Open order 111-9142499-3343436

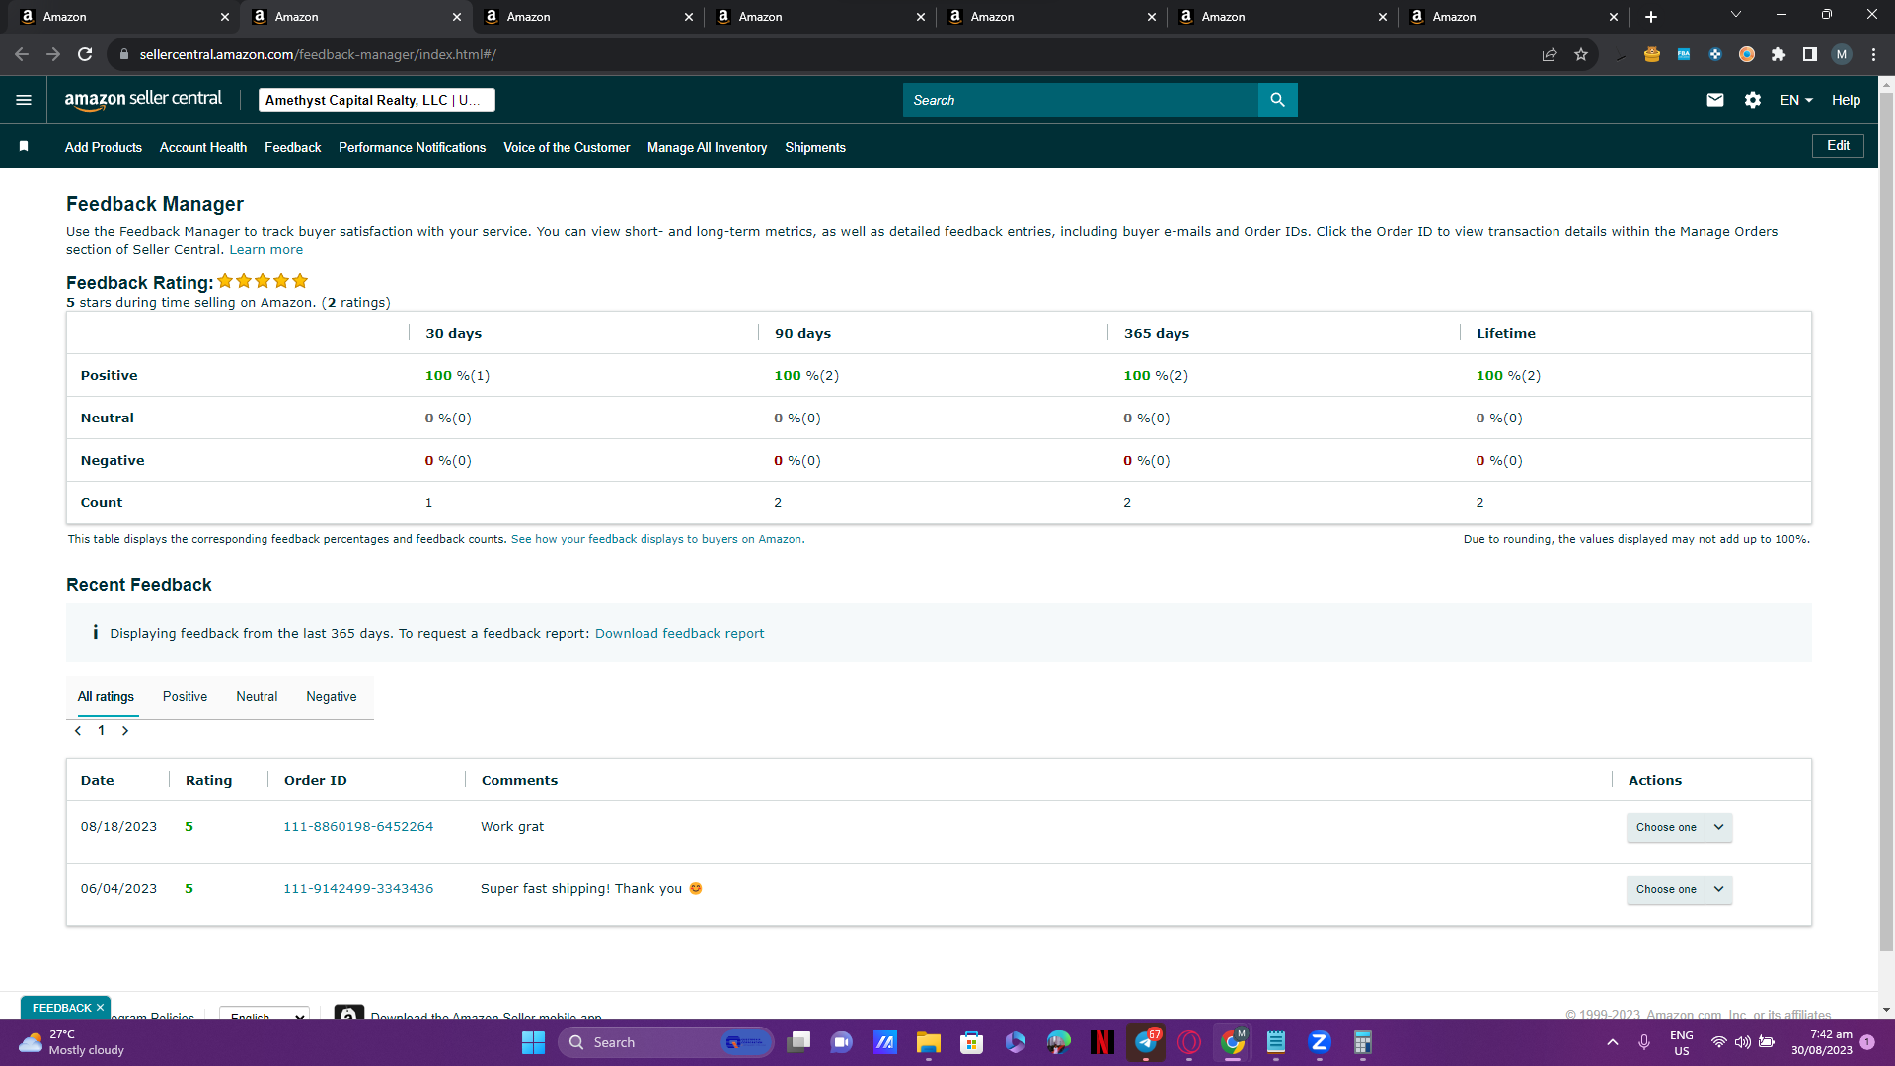coord(358,889)
